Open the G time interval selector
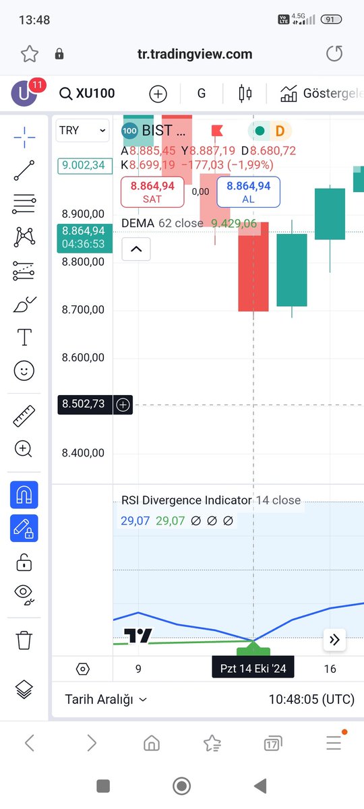 [x=201, y=94]
